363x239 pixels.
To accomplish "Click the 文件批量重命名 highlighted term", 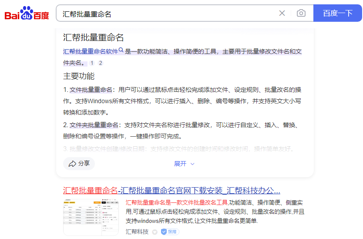I will tap(91, 90).
